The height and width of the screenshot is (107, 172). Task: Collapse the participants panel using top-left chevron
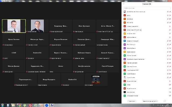click(x=124, y=4)
